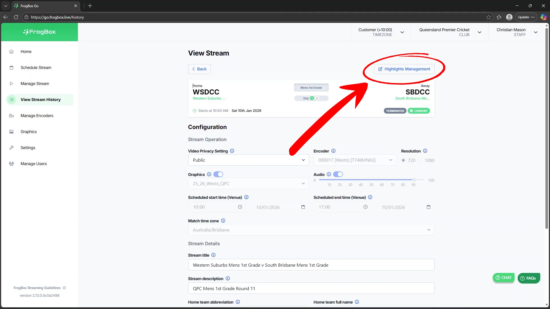Click the Audio volume slider handle
The height and width of the screenshot is (309, 550).
click(x=414, y=180)
